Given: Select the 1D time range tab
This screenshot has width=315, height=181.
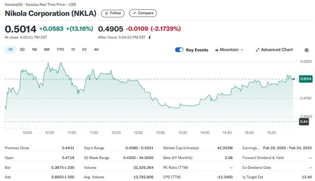Looking at the screenshot, I should coord(10,50).
